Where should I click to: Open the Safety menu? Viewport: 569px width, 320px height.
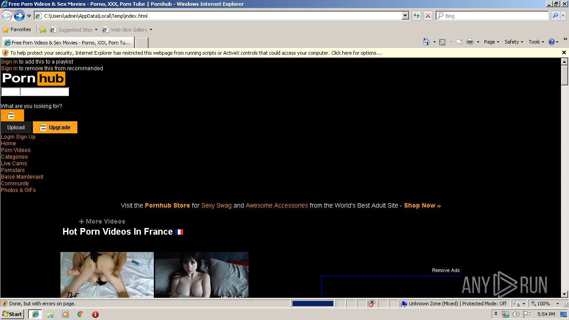[514, 42]
